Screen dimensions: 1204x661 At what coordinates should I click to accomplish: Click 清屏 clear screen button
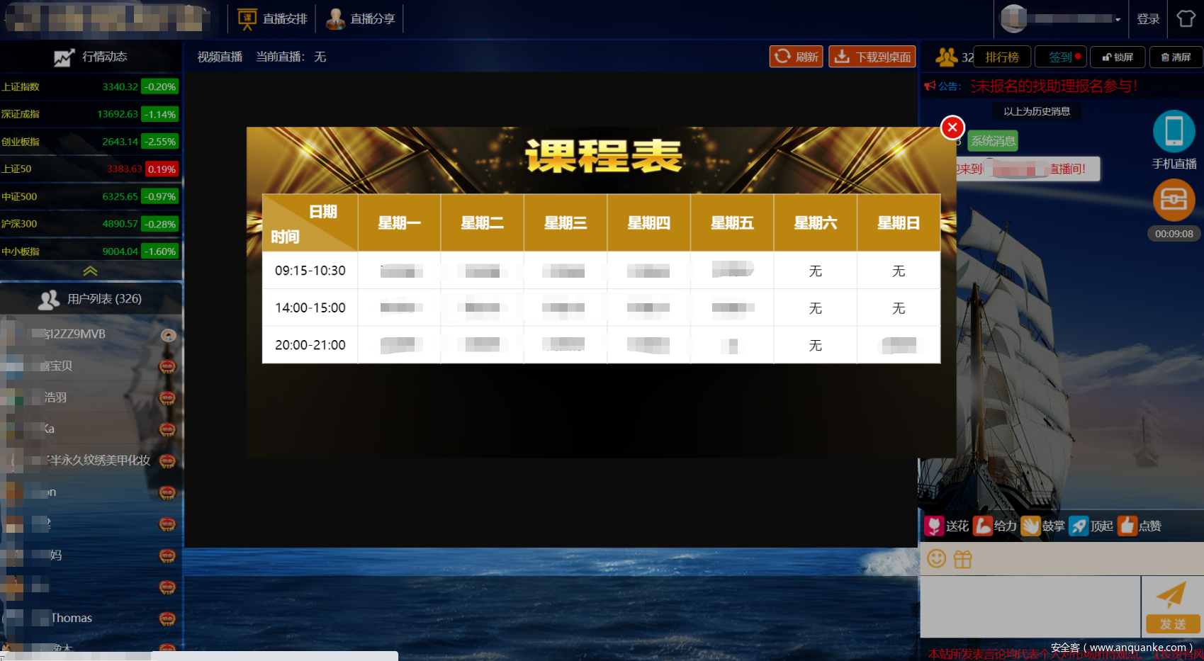(1176, 57)
